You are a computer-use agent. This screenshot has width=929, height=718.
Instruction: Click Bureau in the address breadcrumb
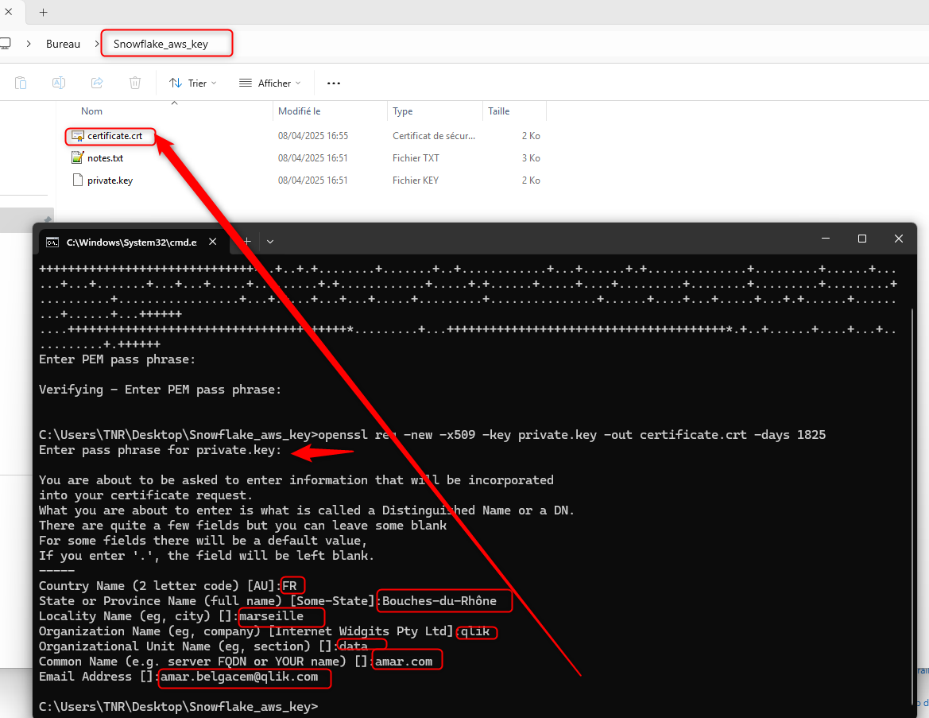[x=63, y=44]
